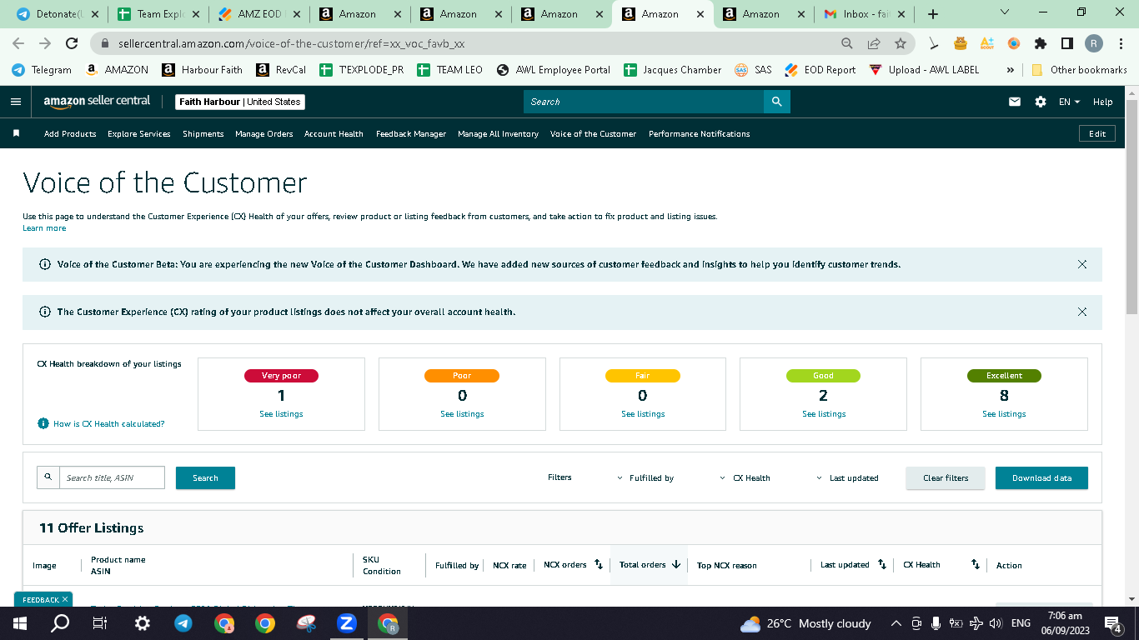Open the Learn more link
The image size is (1139, 640).
(x=44, y=228)
